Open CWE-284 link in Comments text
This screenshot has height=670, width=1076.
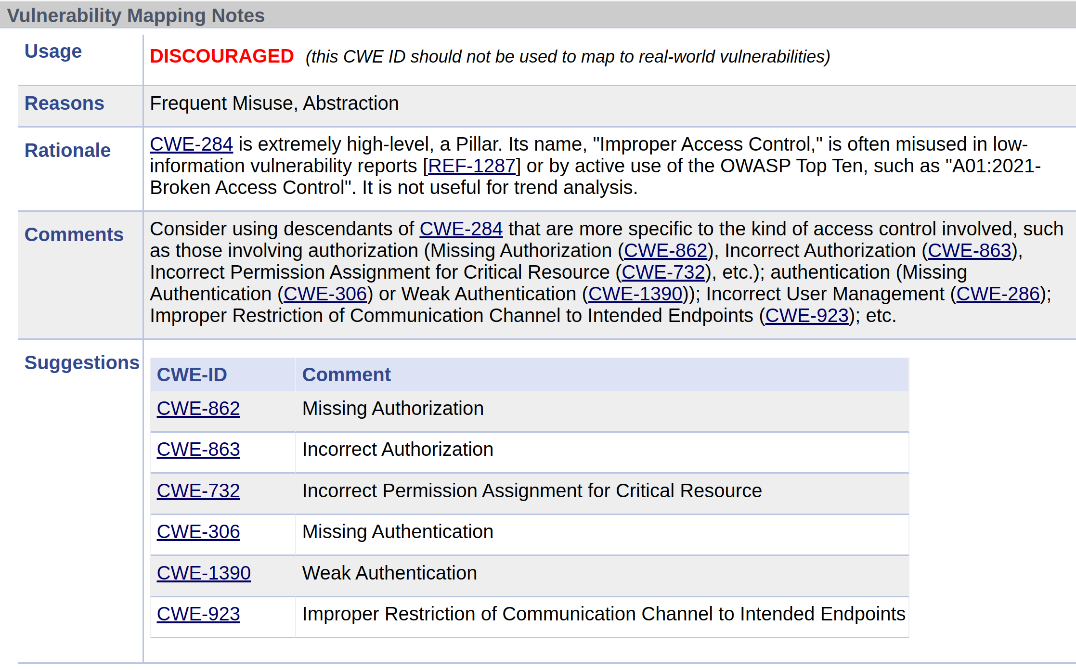point(461,229)
